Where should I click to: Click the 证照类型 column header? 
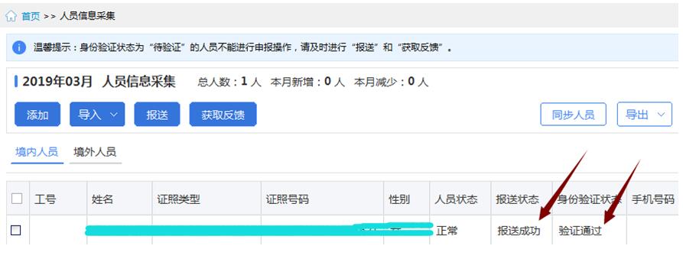pos(179,199)
